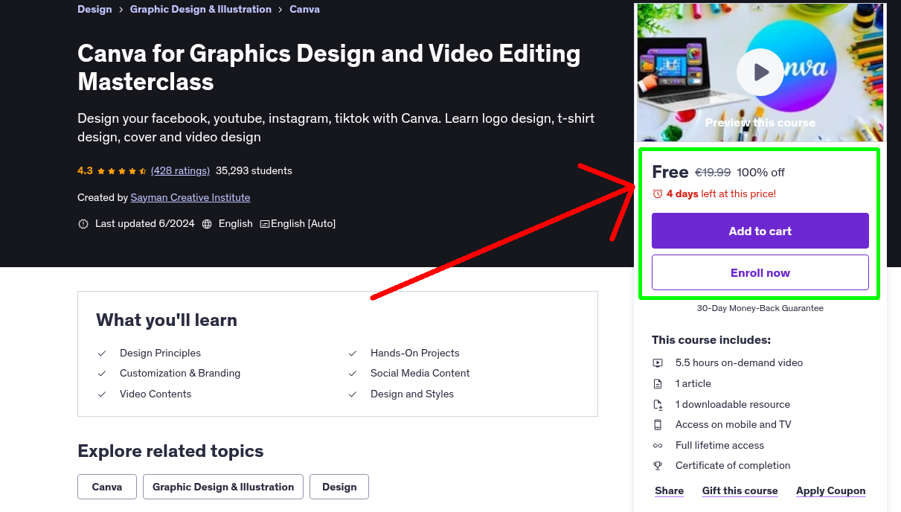Apply Coupon link
This screenshot has width=901, height=512.
(x=831, y=490)
